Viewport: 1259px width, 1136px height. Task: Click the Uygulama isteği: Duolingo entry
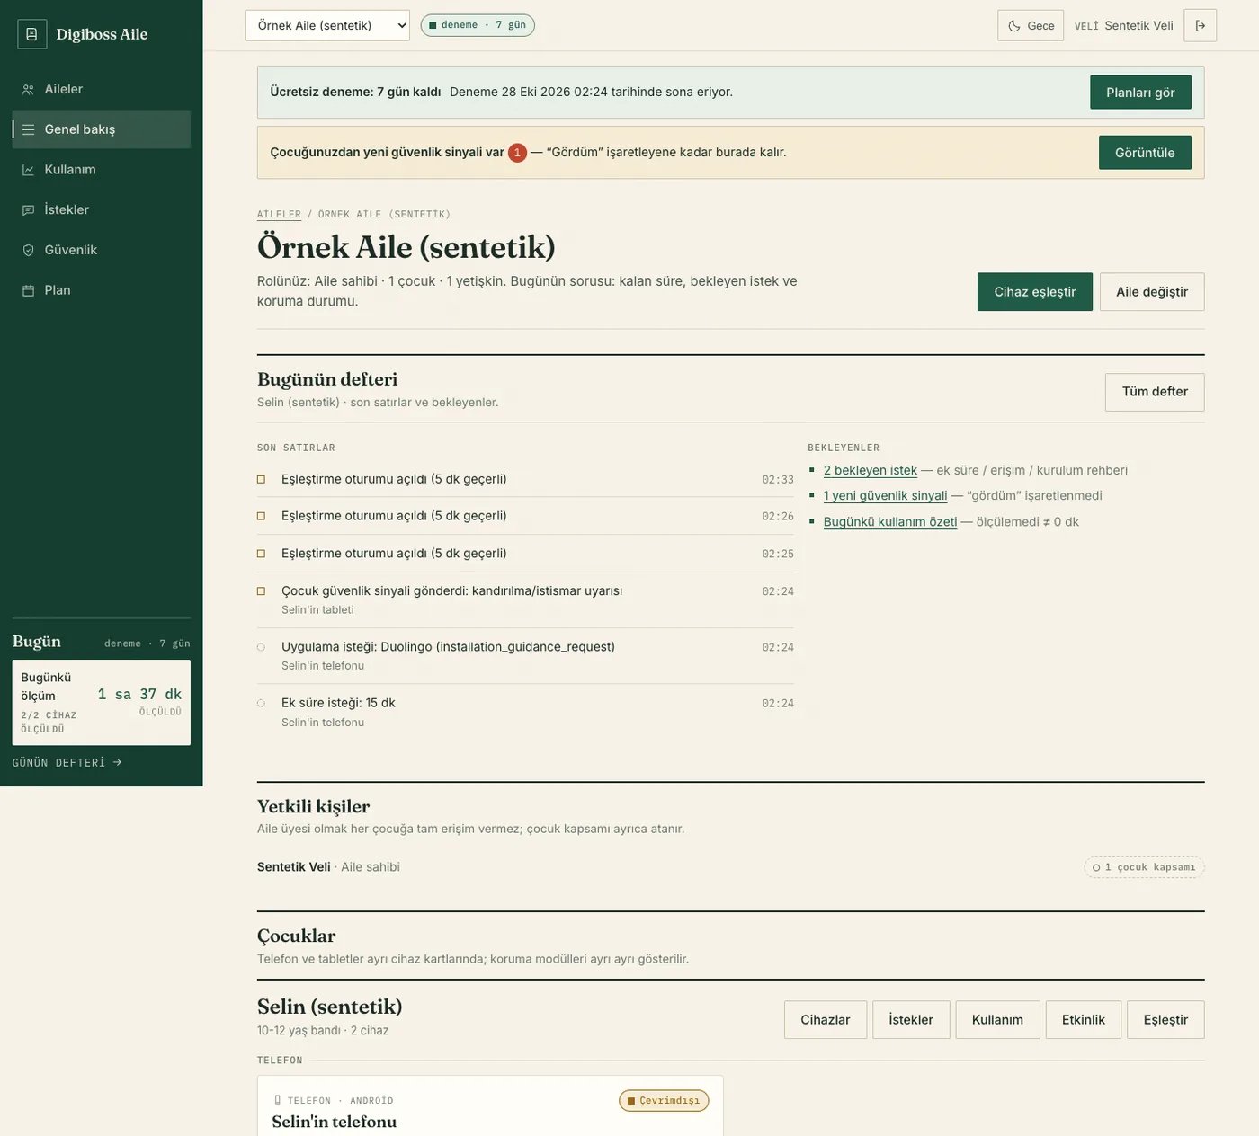click(x=525, y=656)
